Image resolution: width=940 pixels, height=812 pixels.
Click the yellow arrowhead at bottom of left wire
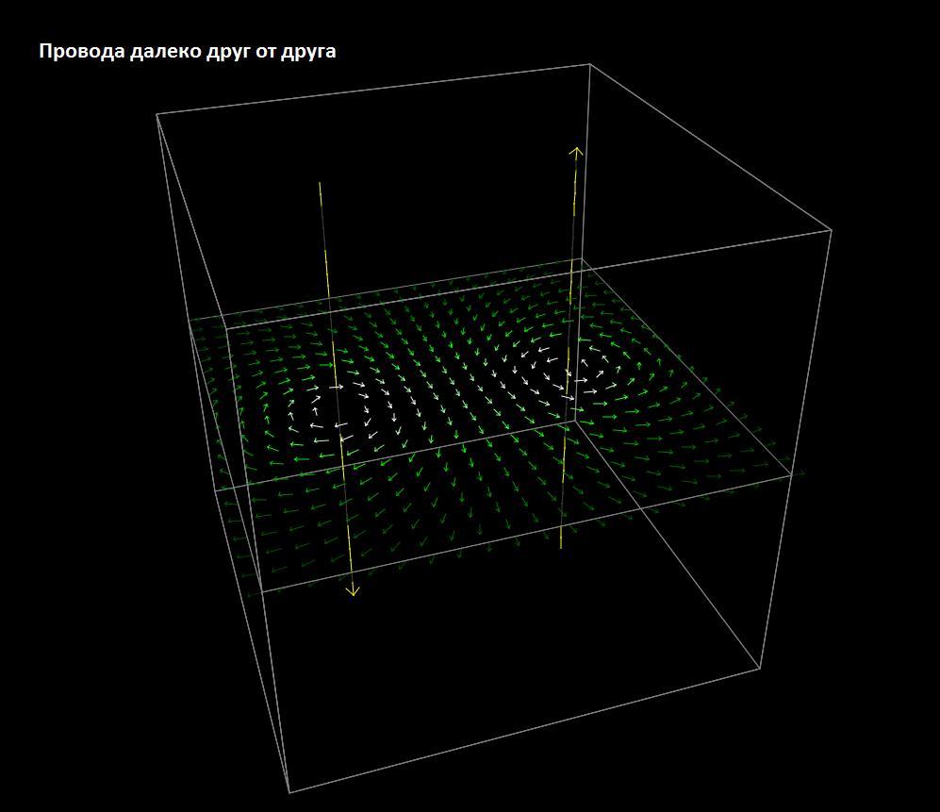(x=353, y=590)
